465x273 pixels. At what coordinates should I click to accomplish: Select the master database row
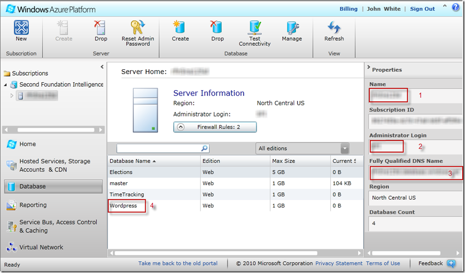pos(236,183)
